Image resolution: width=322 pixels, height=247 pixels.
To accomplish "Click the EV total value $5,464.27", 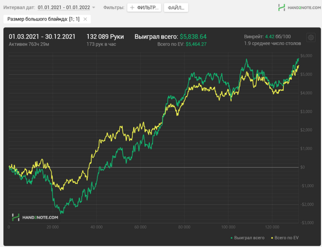I will [x=196, y=44].
